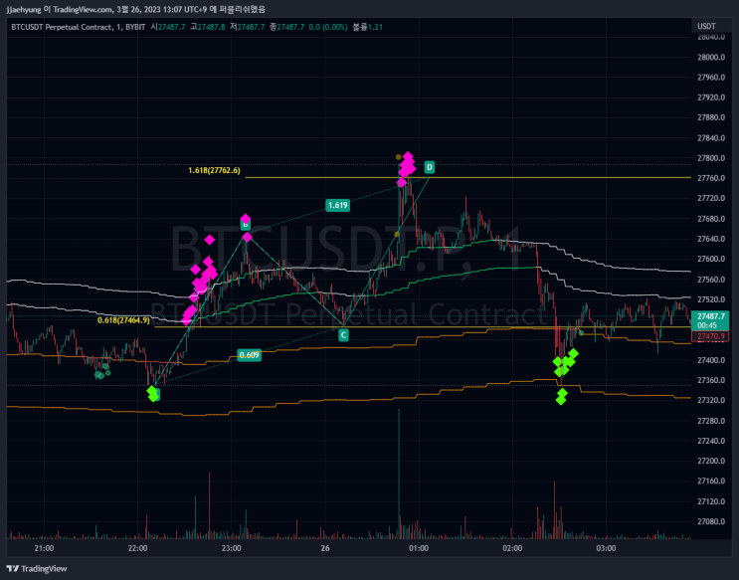Click the TradingView.com text in header
Screen dimensions: 739x580
(x=83, y=9)
